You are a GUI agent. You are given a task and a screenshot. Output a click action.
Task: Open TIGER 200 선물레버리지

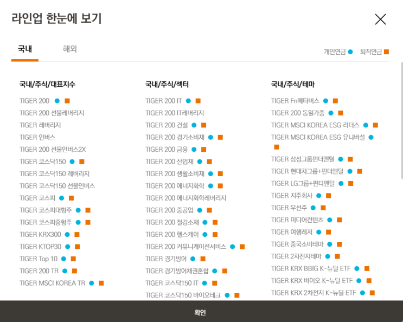(52, 113)
